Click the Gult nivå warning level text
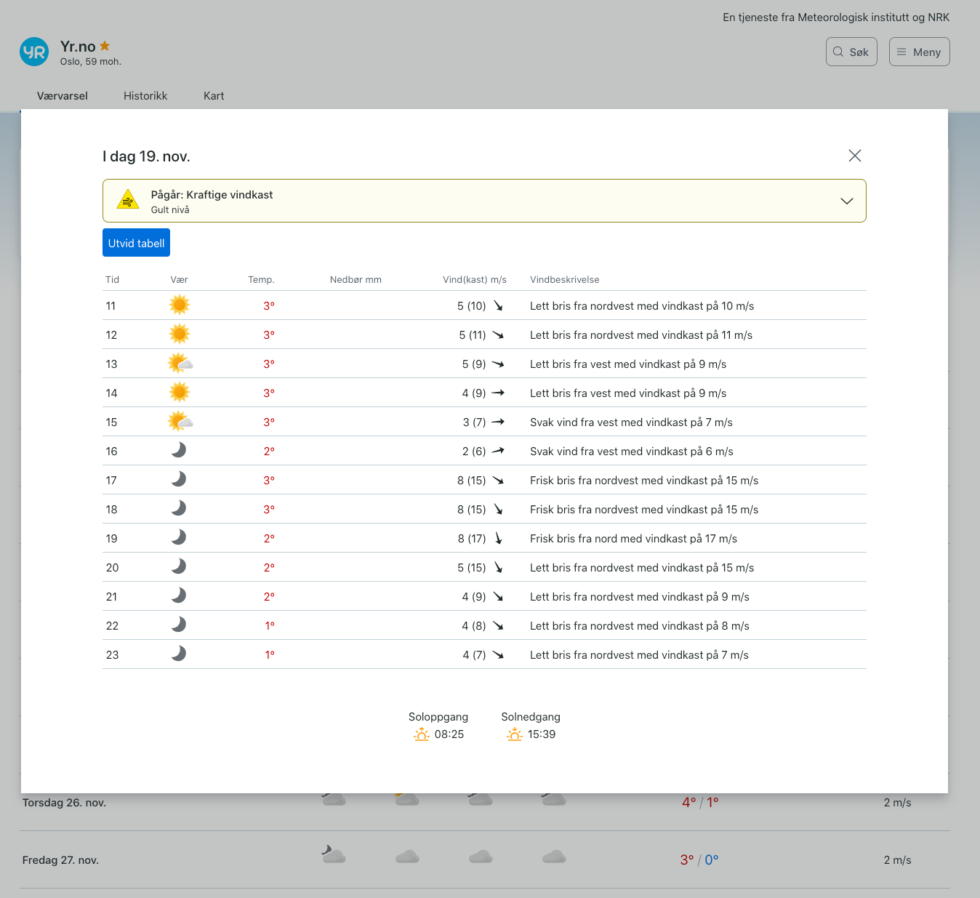980x898 pixels. pos(170,210)
